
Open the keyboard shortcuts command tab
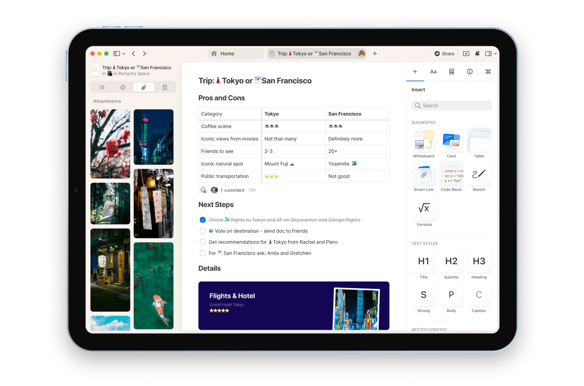click(488, 72)
